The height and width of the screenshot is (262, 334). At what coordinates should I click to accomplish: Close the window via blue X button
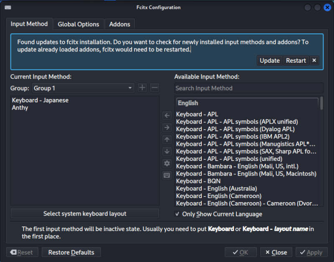tap(327, 8)
